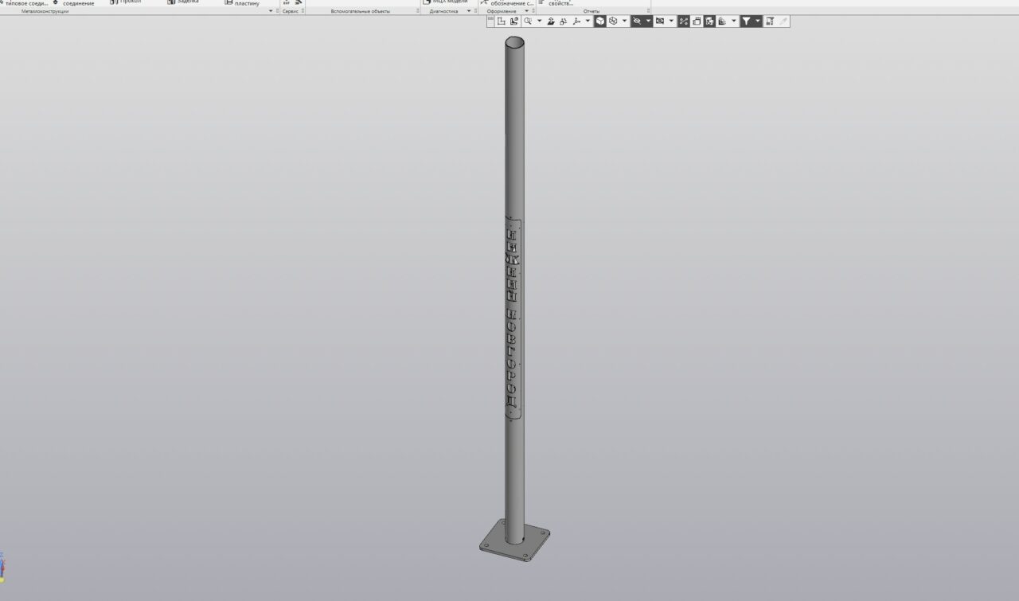Click the Сервис ribbon group label

pos(290,11)
